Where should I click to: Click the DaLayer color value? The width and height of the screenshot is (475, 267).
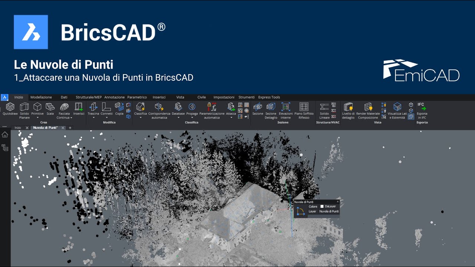(330, 206)
